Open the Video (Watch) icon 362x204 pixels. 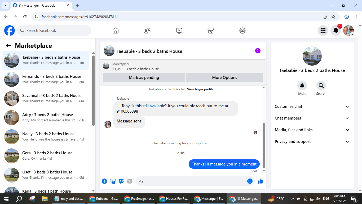tap(179, 31)
